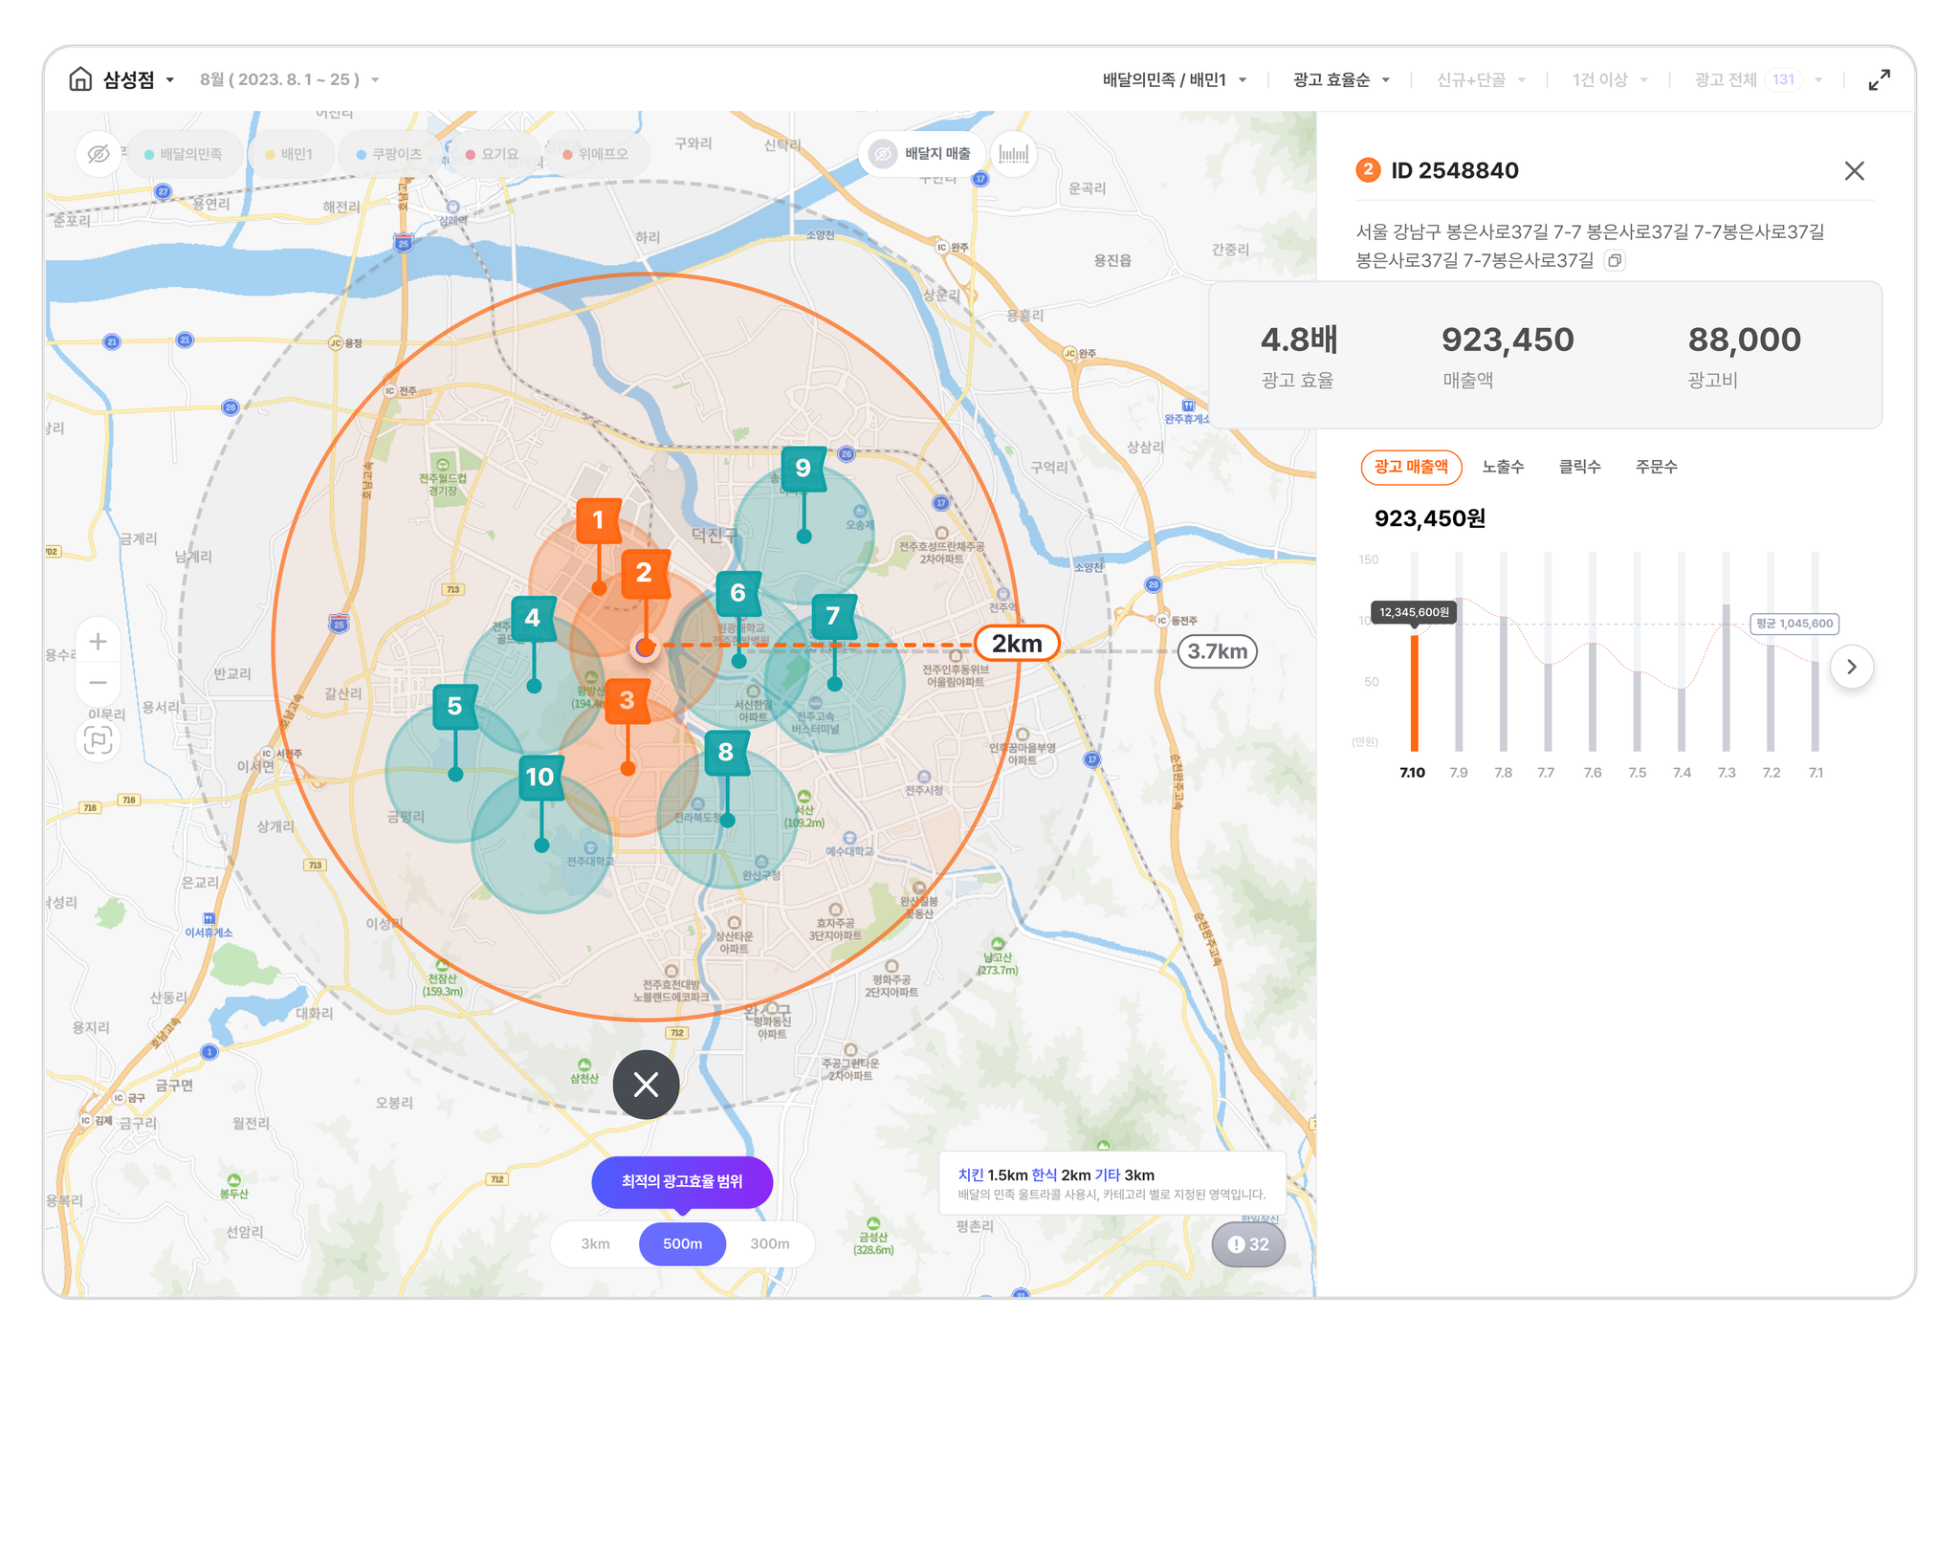Select map flag marker 4
Viewport: 1959px width, 1558px height.
[x=533, y=619]
